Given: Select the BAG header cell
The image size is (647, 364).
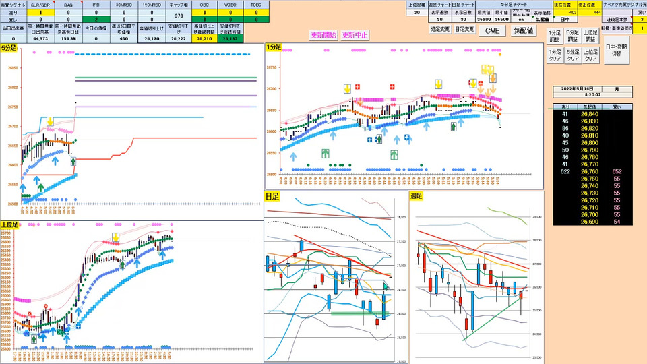Looking at the screenshot, I should point(68,5).
